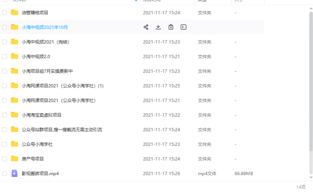The height and width of the screenshot is (192, 313).
Task: Select checkbox of 公众号小淘学社
Action: click(x=4, y=144)
